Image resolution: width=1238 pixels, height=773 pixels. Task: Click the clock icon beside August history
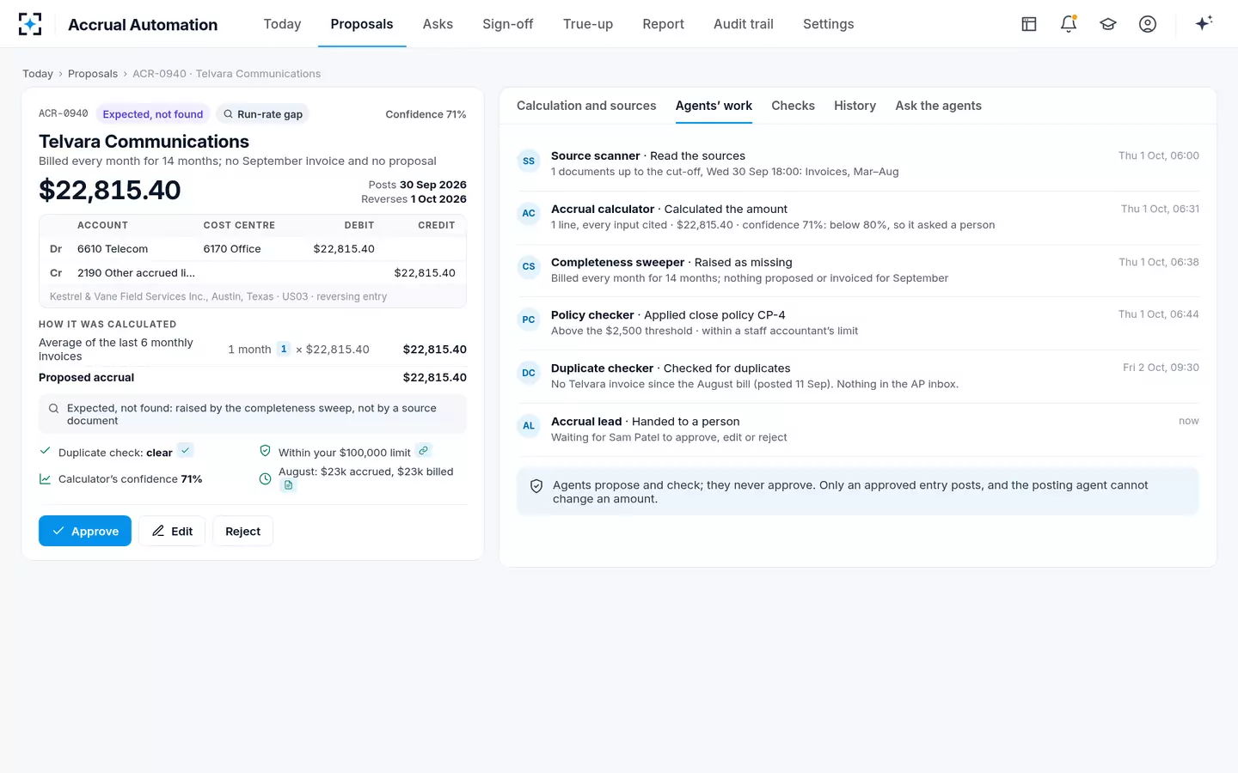point(266,478)
